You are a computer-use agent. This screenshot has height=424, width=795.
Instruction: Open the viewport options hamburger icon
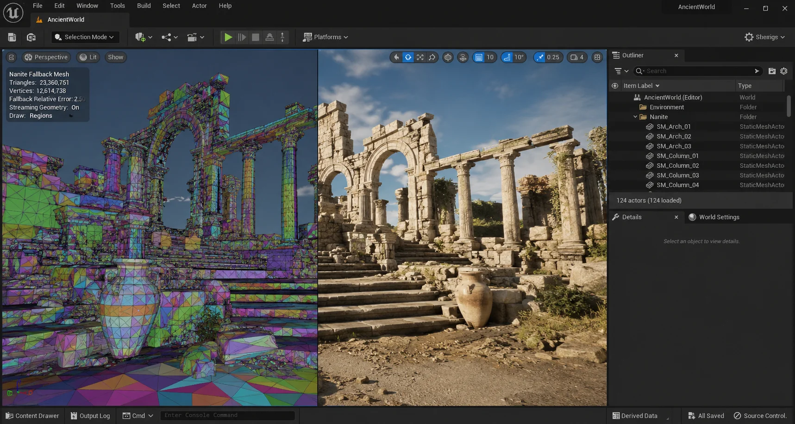[11, 57]
